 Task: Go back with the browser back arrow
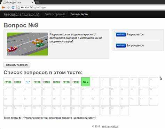pyautogui.click(x=3, y=8)
